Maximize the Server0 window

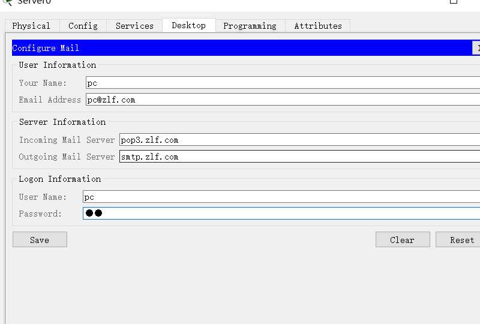[454, 2]
